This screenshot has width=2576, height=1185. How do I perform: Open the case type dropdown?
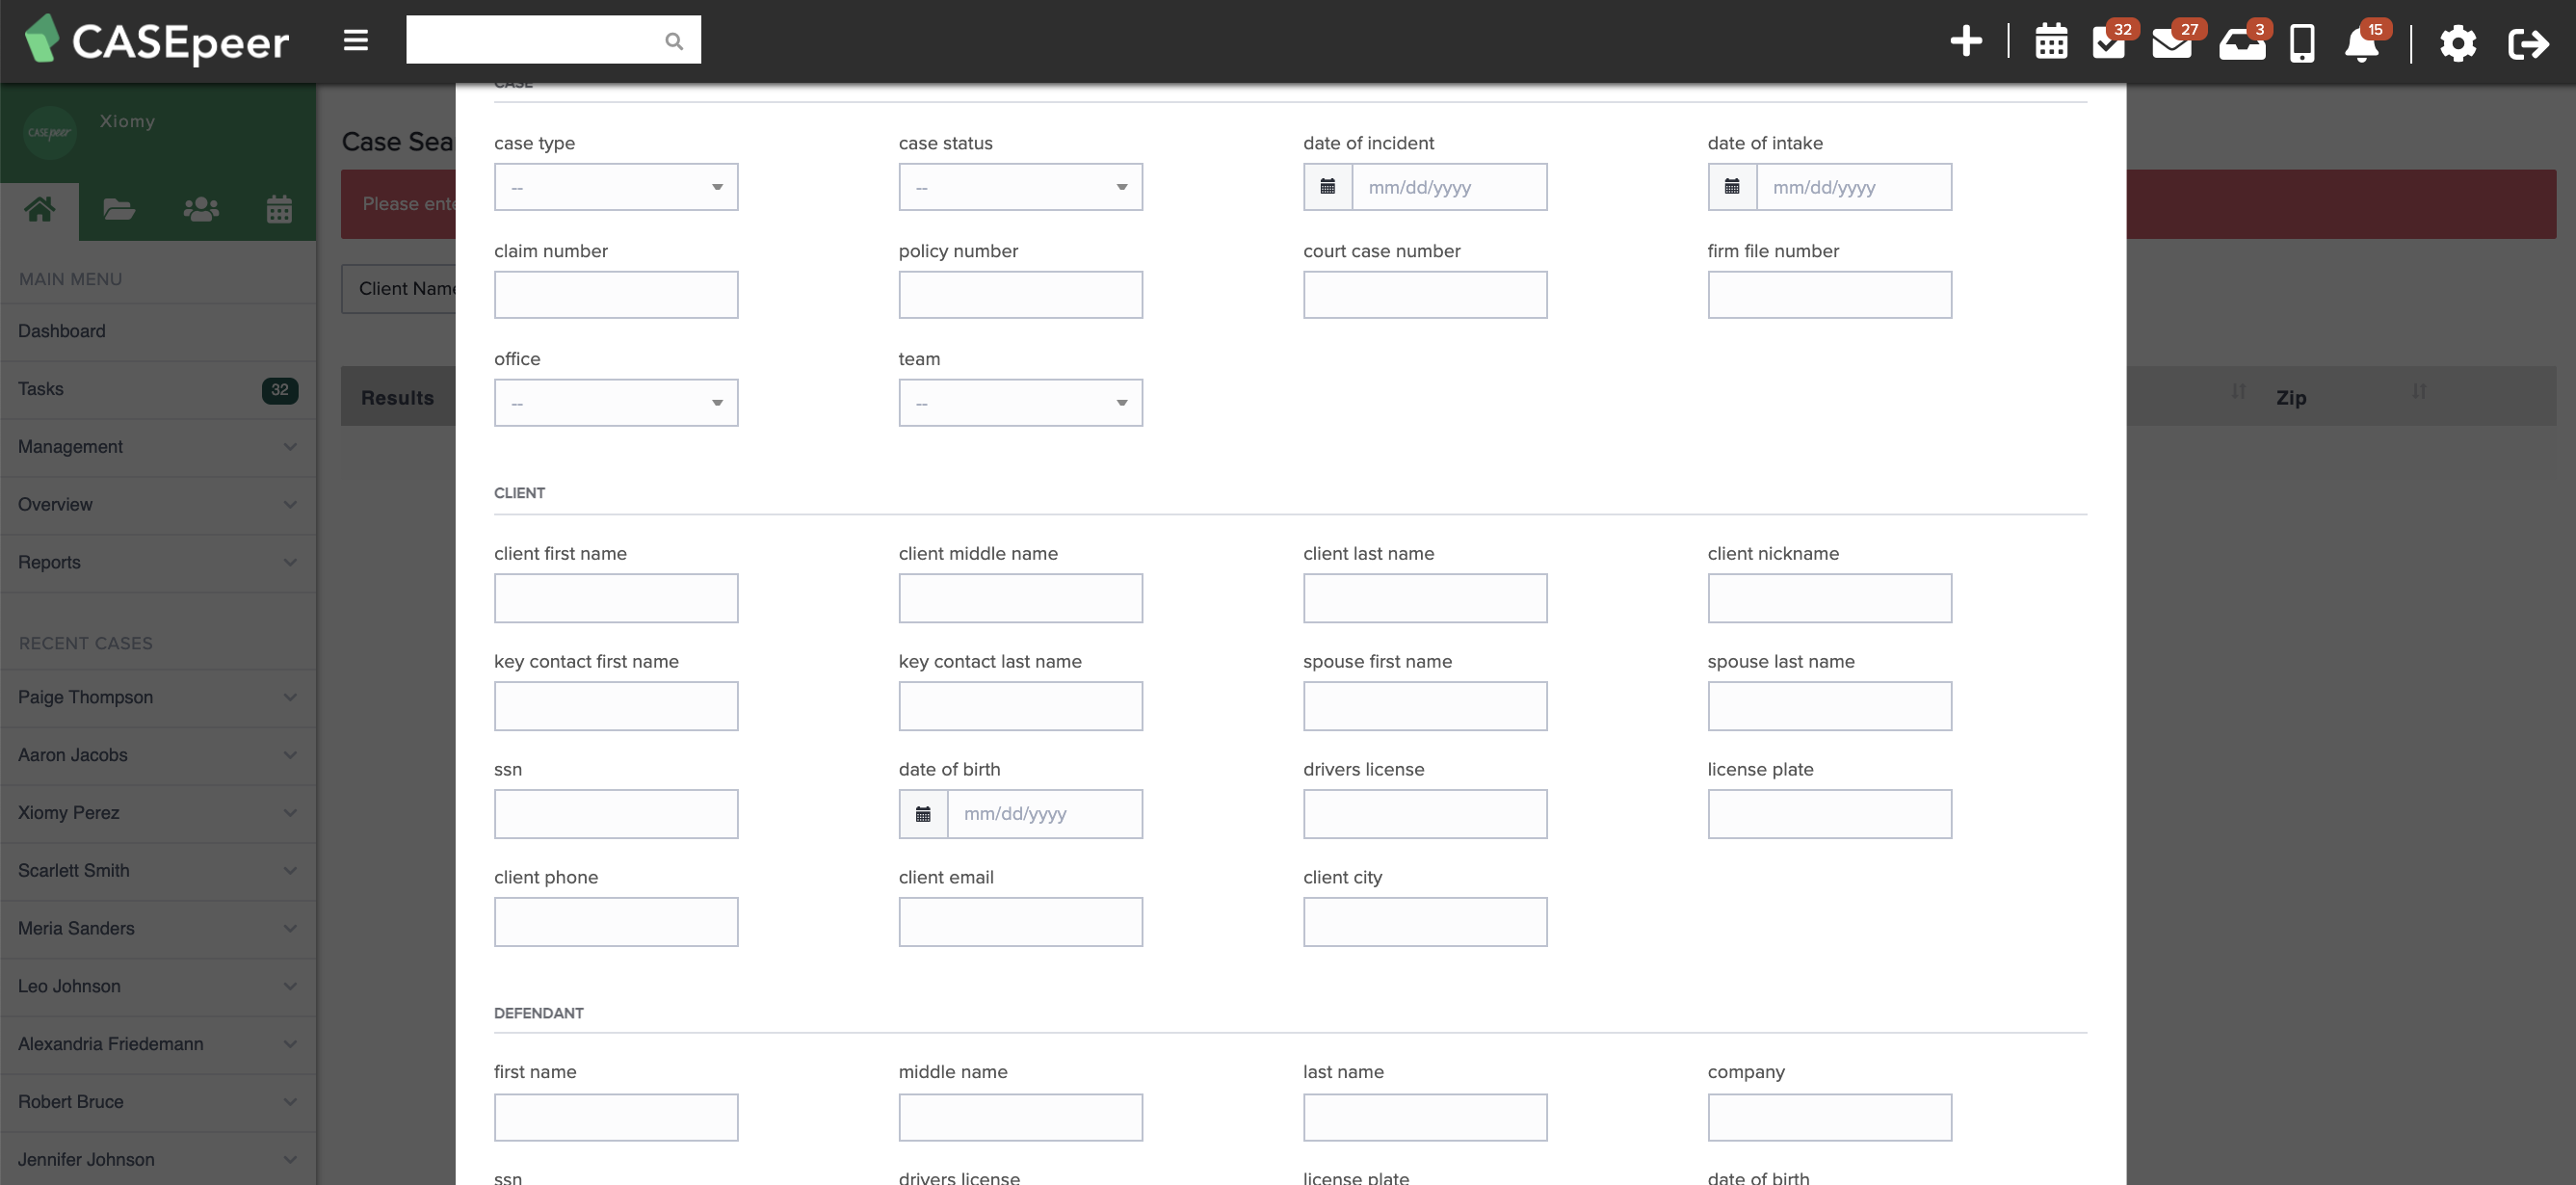pyautogui.click(x=616, y=186)
